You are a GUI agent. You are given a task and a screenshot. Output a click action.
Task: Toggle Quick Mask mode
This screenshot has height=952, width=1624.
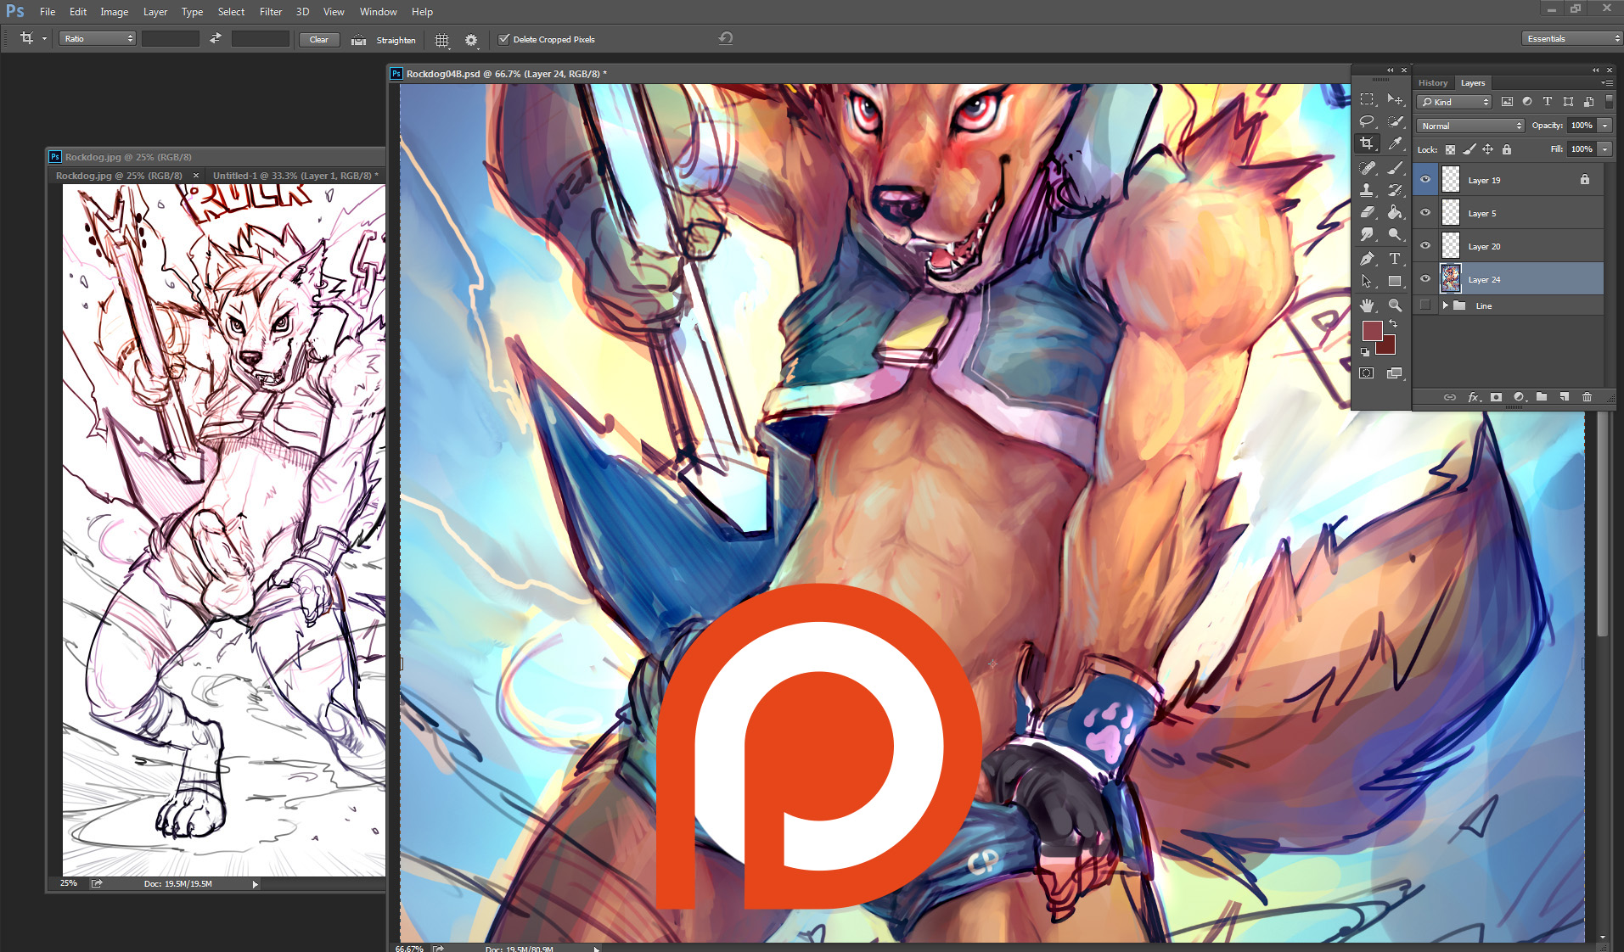pos(1367,373)
